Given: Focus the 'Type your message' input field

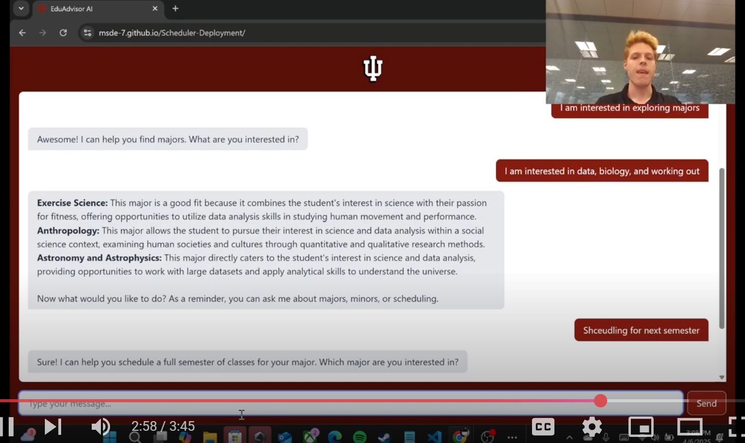Looking at the screenshot, I should 351,403.
